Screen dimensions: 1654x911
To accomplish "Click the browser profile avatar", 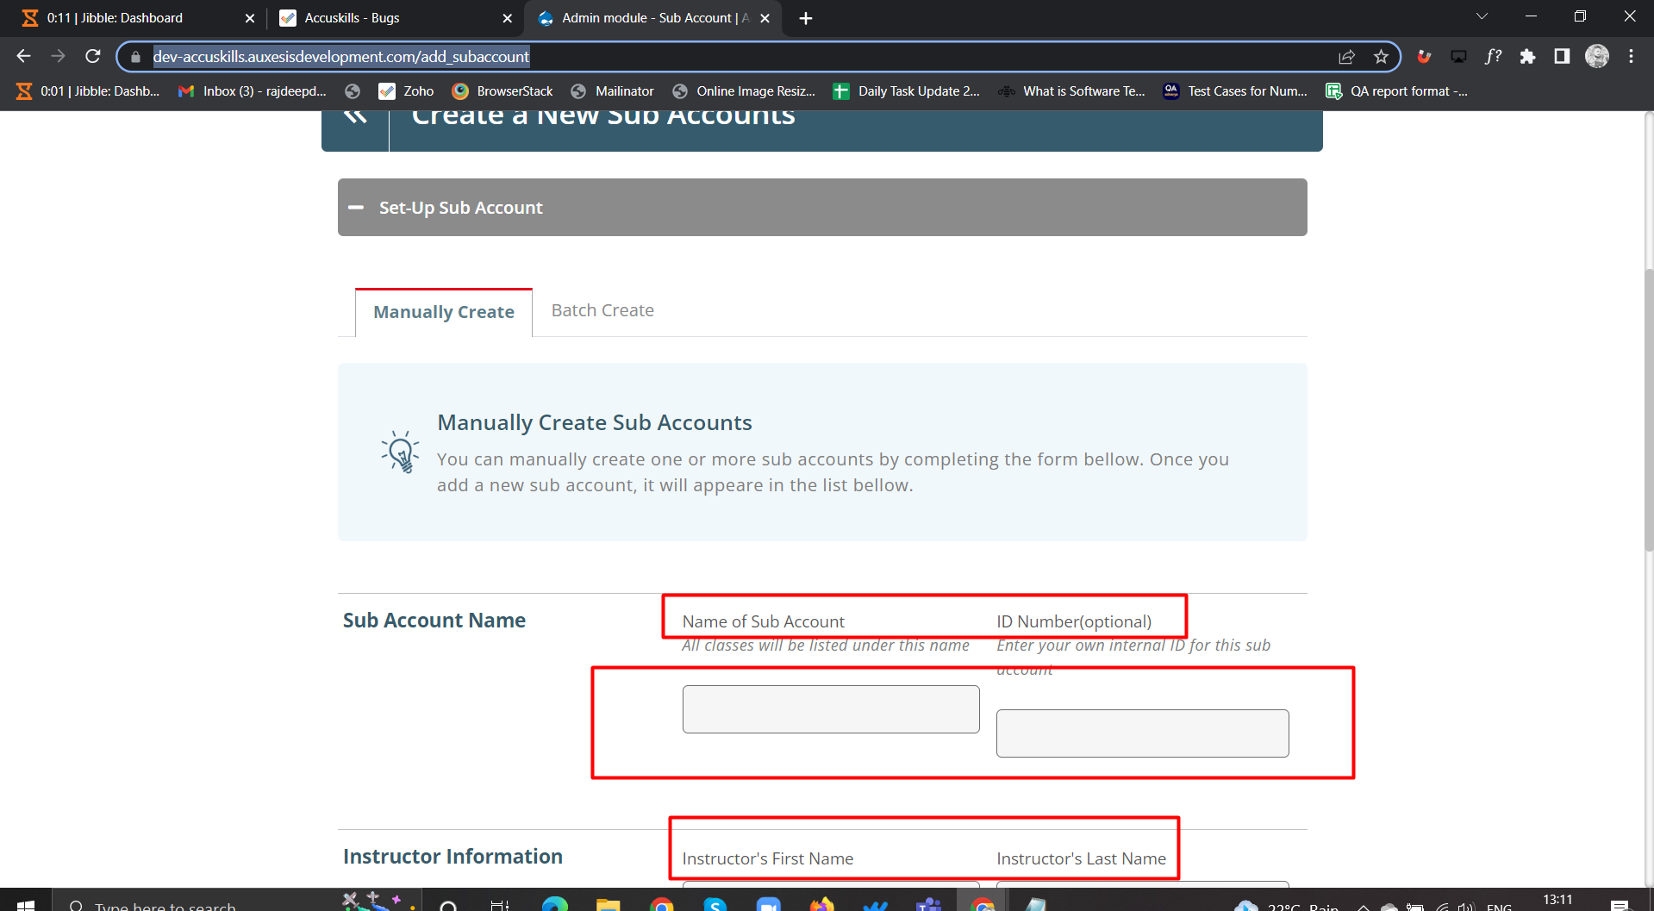I will point(1596,57).
